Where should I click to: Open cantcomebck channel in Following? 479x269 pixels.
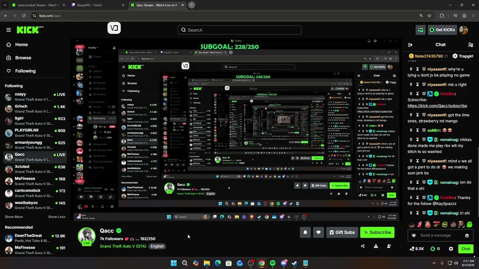click(36, 193)
